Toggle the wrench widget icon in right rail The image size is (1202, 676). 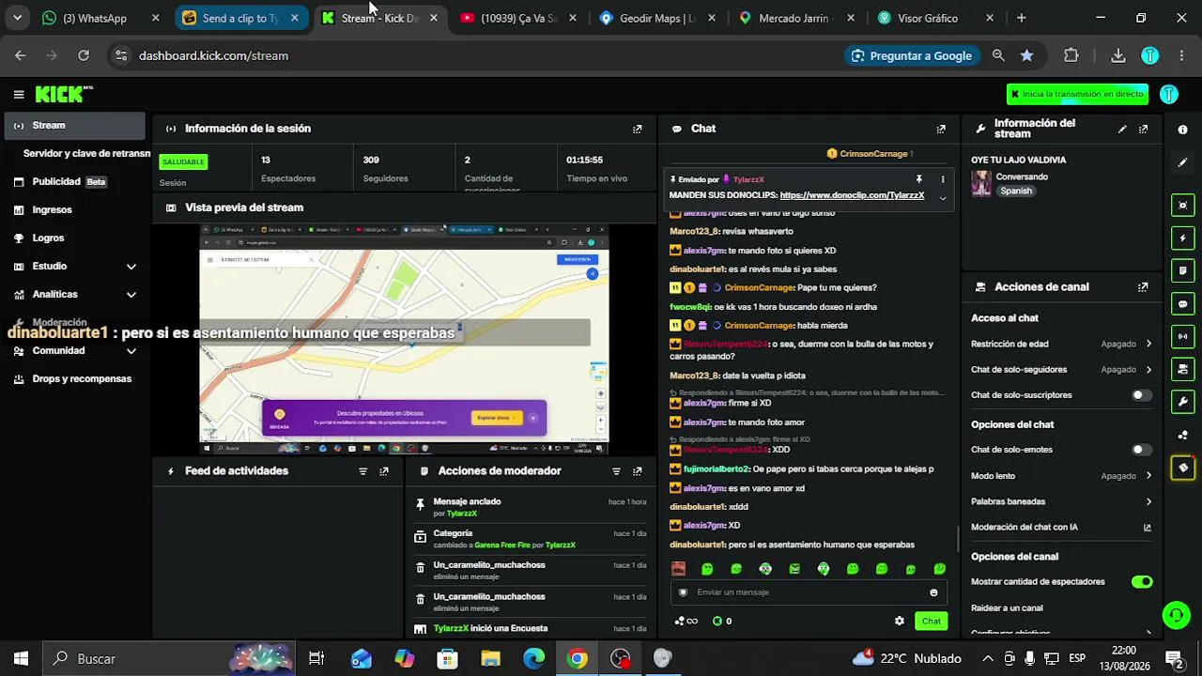1183,402
